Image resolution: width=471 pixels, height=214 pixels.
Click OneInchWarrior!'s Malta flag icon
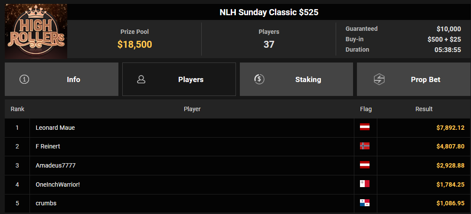[365, 184]
